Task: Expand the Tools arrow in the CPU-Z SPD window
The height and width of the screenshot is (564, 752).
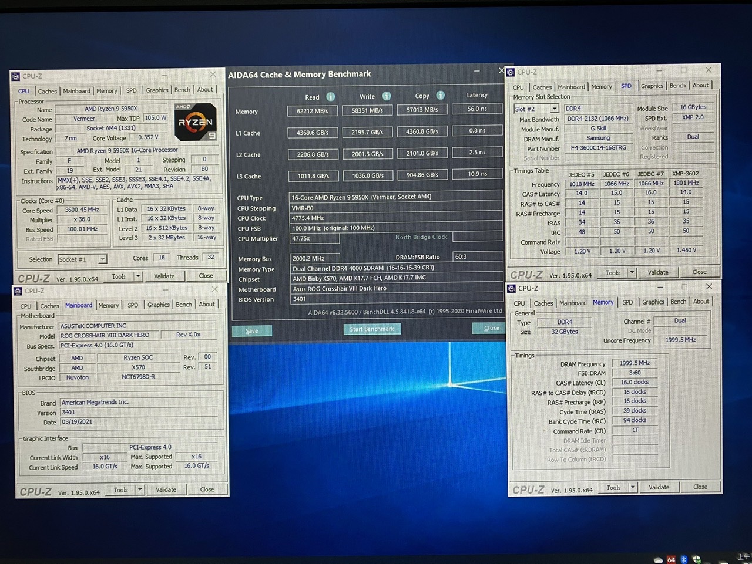Action: 632,272
